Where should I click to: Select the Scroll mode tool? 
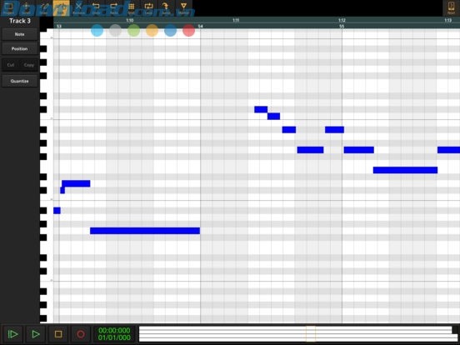[x=26, y=8]
